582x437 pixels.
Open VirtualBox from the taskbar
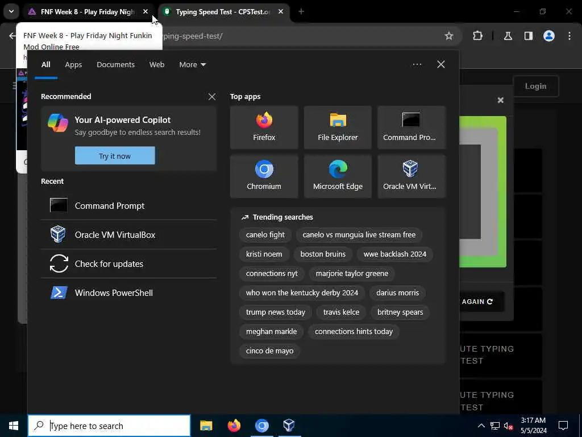click(x=289, y=426)
